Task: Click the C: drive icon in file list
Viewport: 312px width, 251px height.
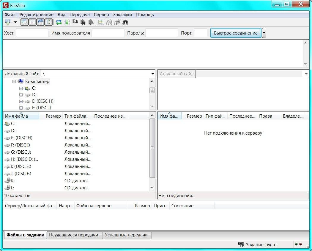Action: pyautogui.click(x=7, y=124)
